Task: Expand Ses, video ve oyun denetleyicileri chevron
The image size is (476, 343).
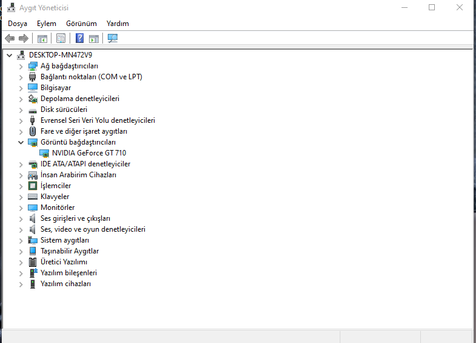Action: pos(21,230)
